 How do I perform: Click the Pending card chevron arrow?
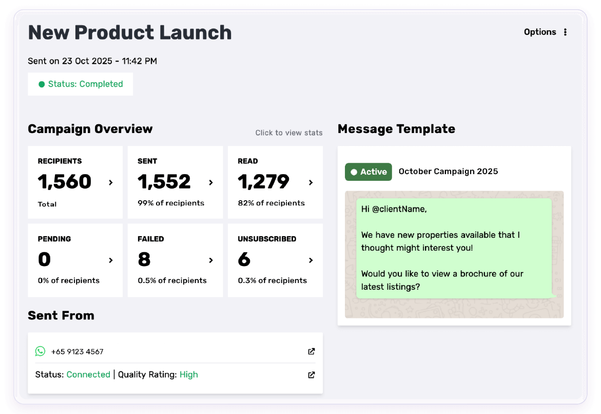coord(111,260)
